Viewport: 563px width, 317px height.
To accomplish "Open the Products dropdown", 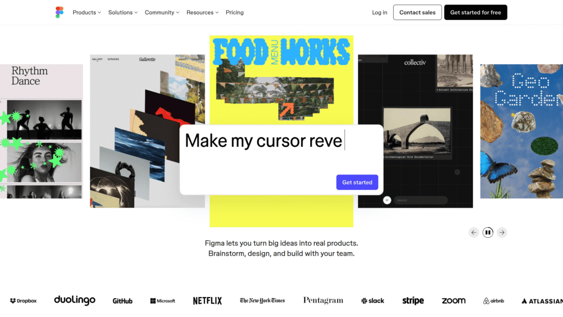I will pyautogui.click(x=86, y=12).
